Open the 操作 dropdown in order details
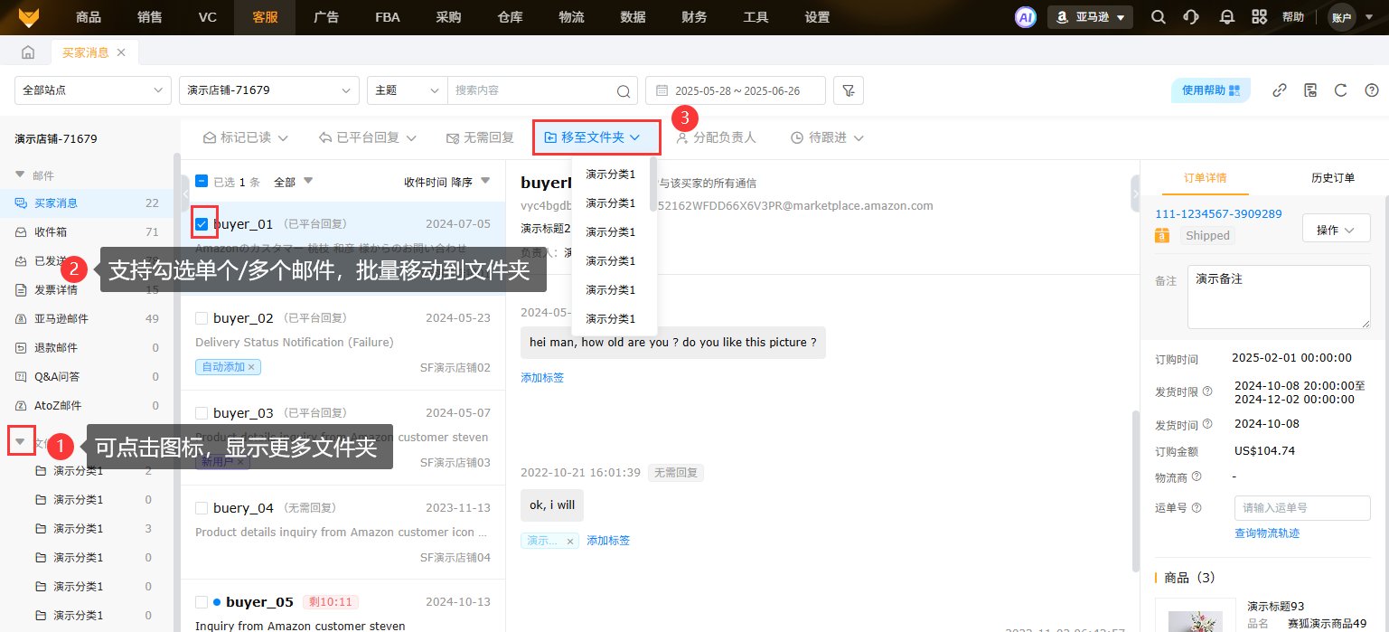Screen dimensions: 1389x632 1336,230
